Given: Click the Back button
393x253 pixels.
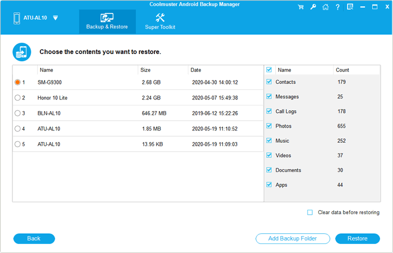Looking at the screenshot, I should (x=34, y=238).
